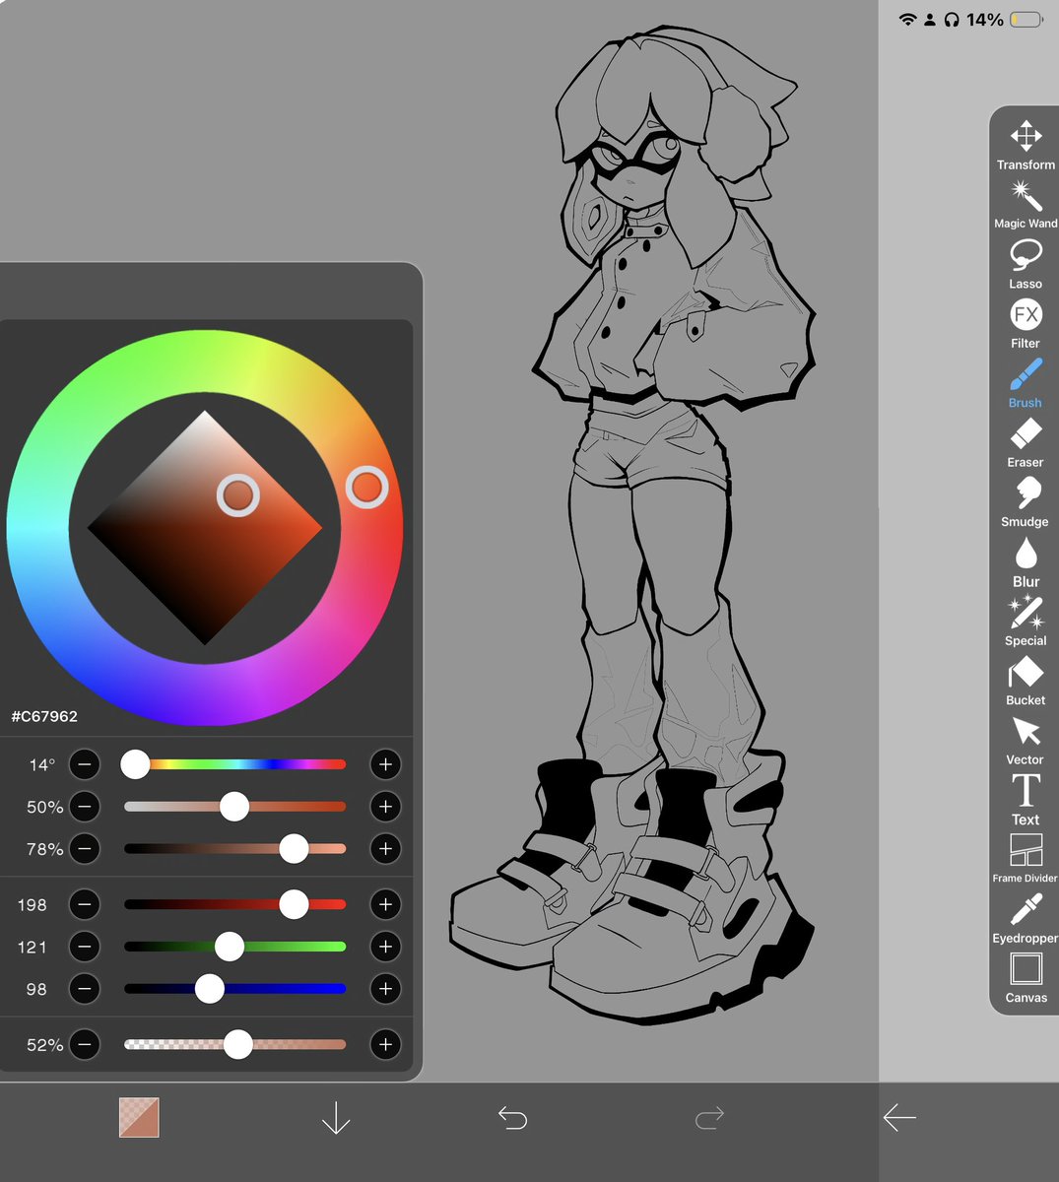Click the red channel slider handle
The height and width of the screenshot is (1182, 1059).
(294, 904)
